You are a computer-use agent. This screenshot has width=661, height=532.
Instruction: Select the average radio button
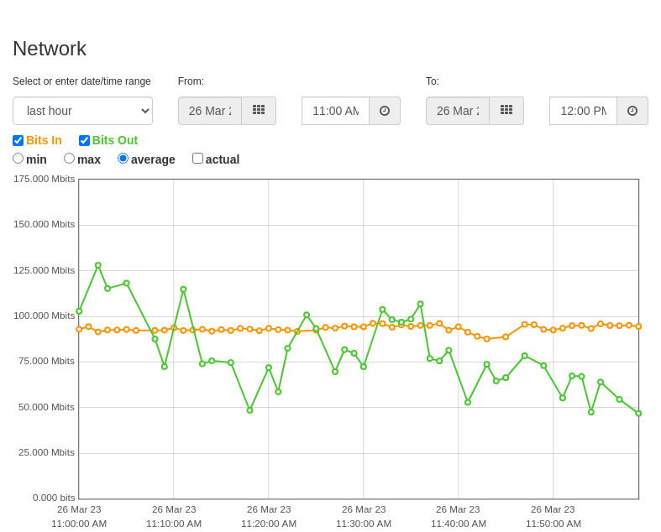click(x=123, y=159)
